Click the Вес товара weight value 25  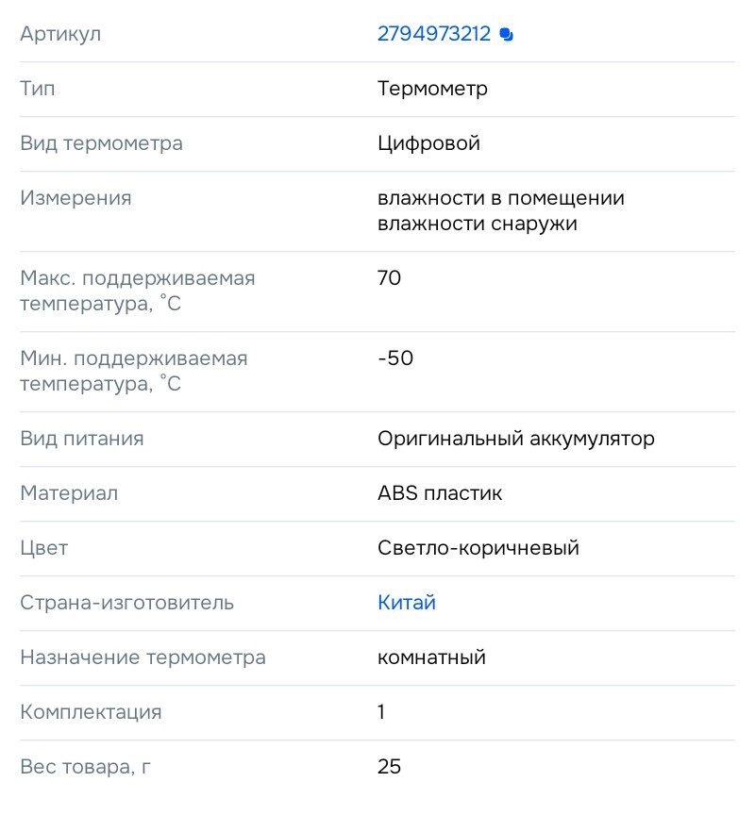(389, 767)
